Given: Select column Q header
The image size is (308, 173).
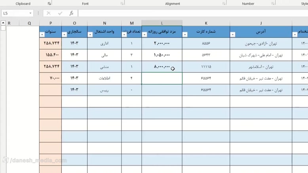Looking at the screenshot, I should pos(29,23).
